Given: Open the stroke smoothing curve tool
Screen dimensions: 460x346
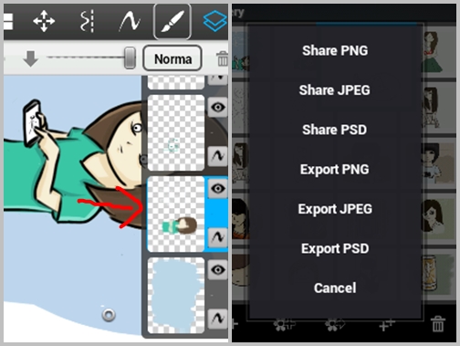Looking at the screenshot, I should (x=130, y=21).
